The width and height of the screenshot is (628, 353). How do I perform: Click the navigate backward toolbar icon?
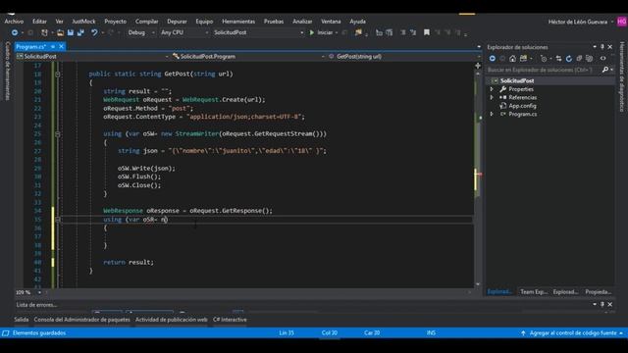pos(15,32)
